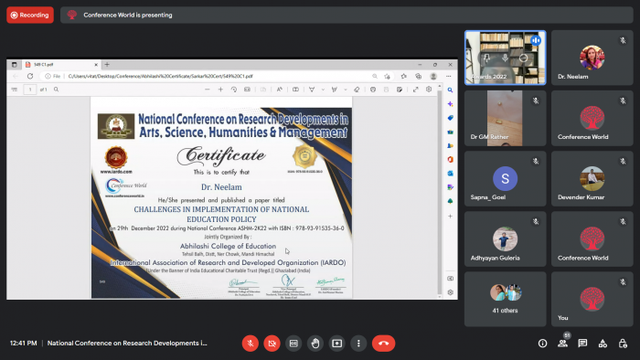Show the people participant list
This screenshot has height=360, width=640.
[563, 344]
